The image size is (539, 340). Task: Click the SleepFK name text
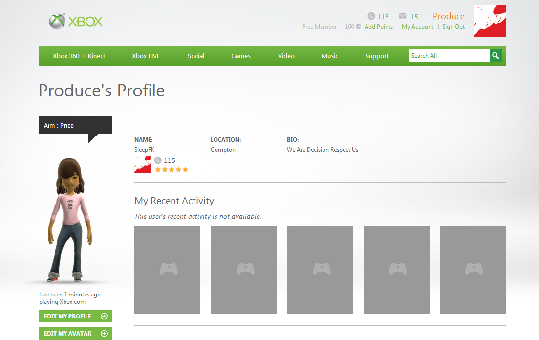(x=144, y=150)
